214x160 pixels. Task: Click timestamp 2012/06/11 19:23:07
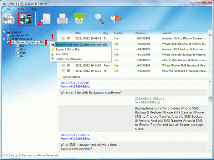tap(75, 83)
